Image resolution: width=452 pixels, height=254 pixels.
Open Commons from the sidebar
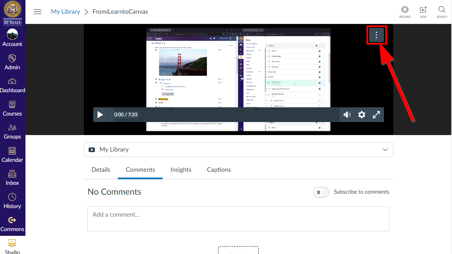point(12,224)
